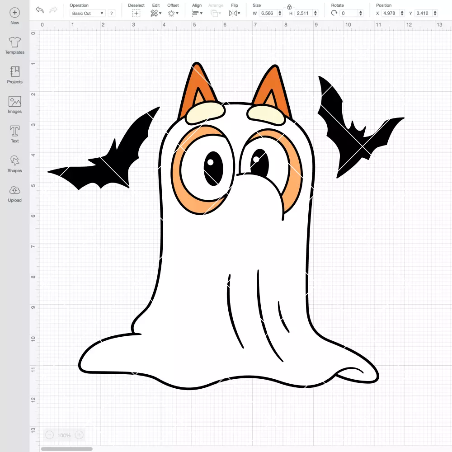Screen dimensions: 452x452
Task: Open the Projects notebook icon
Action: (15, 71)
